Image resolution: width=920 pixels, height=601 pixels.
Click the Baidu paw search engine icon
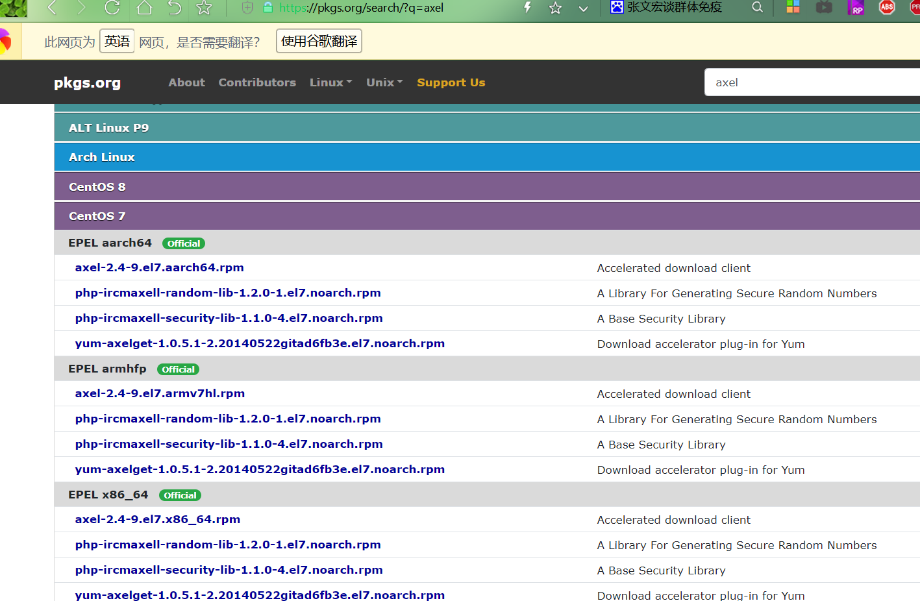click(617, 7)
